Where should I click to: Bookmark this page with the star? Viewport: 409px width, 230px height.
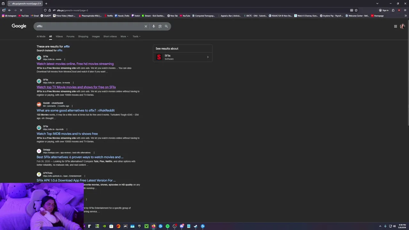tap(356, 10)
